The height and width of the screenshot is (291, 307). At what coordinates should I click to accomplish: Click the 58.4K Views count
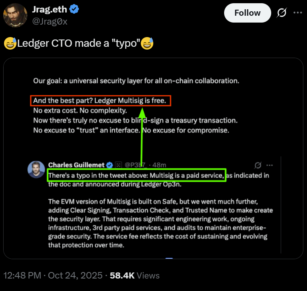click(x=135, y=276)
